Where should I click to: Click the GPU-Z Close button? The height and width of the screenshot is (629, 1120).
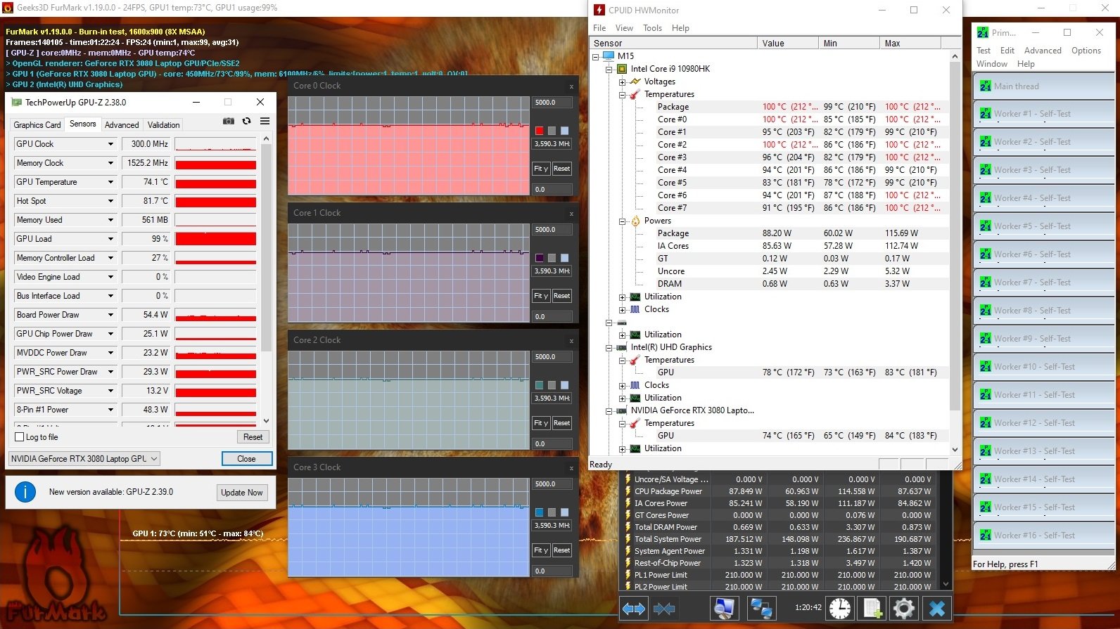click(246, 459)
